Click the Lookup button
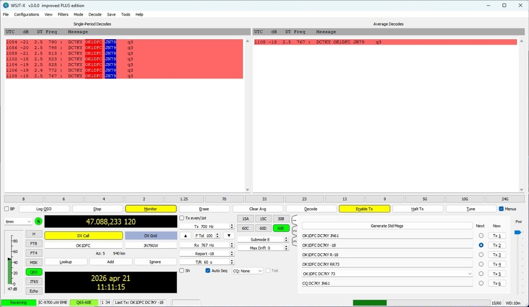 pyautogui.click(x=66, y=262)
